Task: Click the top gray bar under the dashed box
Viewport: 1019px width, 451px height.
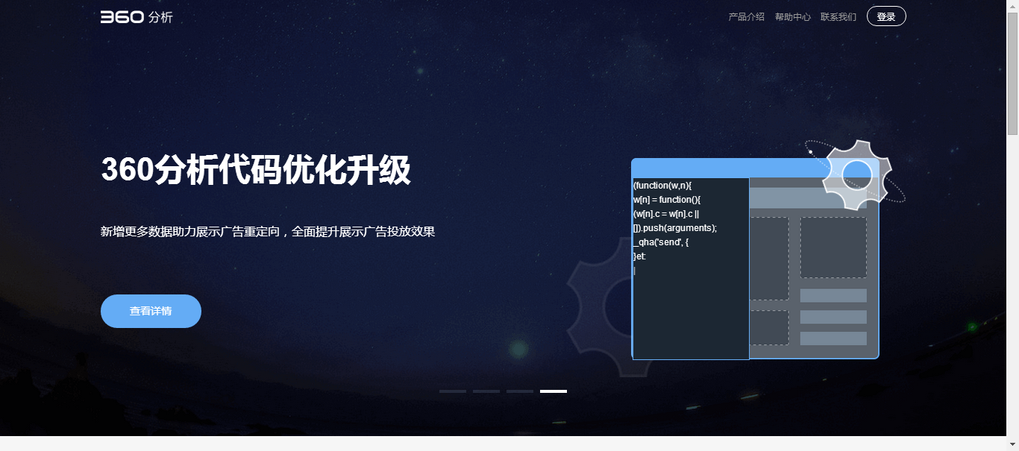Action: (833, 295)
